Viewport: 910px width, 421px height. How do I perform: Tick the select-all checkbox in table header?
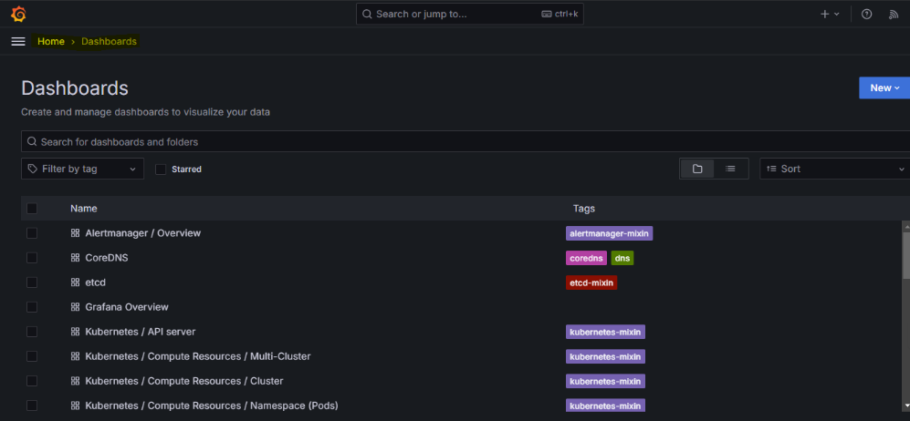pyautogui.click(x=32, y=209)
